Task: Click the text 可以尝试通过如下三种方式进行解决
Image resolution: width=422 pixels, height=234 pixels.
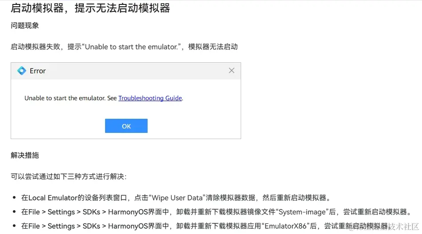Action: tap(69, 176)
